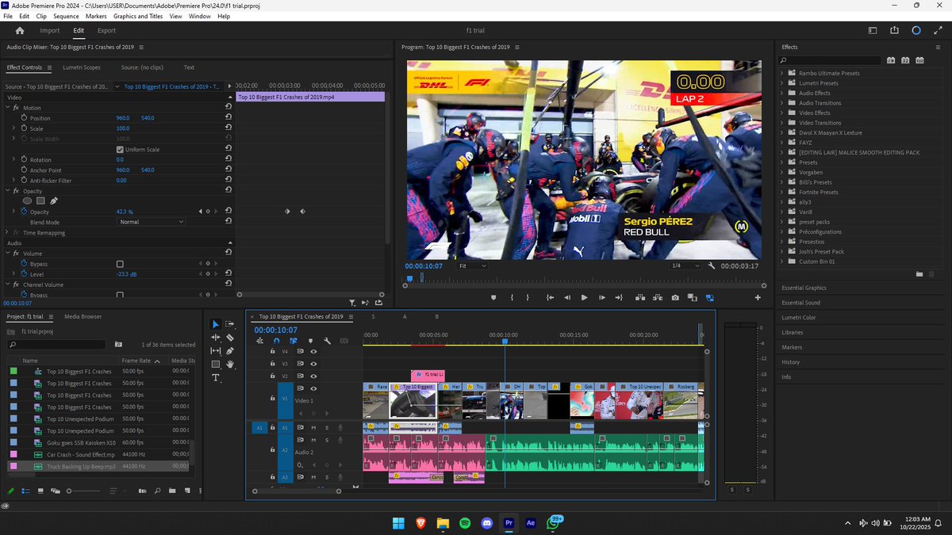Open the Media Browser tab
The width and height of the screenshot is (952, 535).
pyautogui.click(x=83, y=316)
